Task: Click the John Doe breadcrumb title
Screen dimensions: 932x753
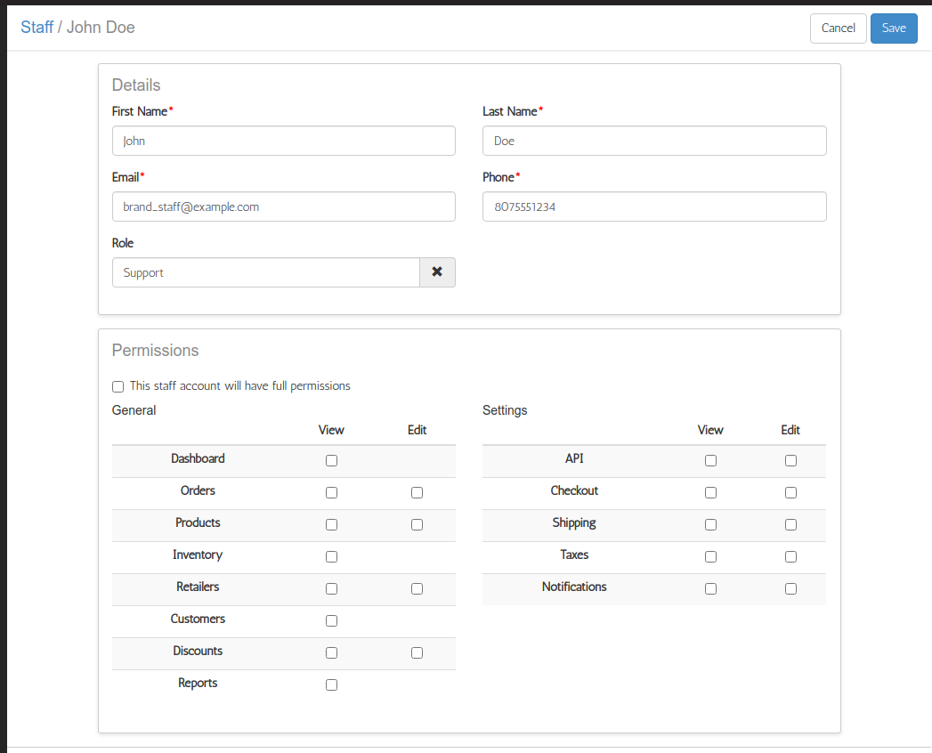Action: coord(101,28)
